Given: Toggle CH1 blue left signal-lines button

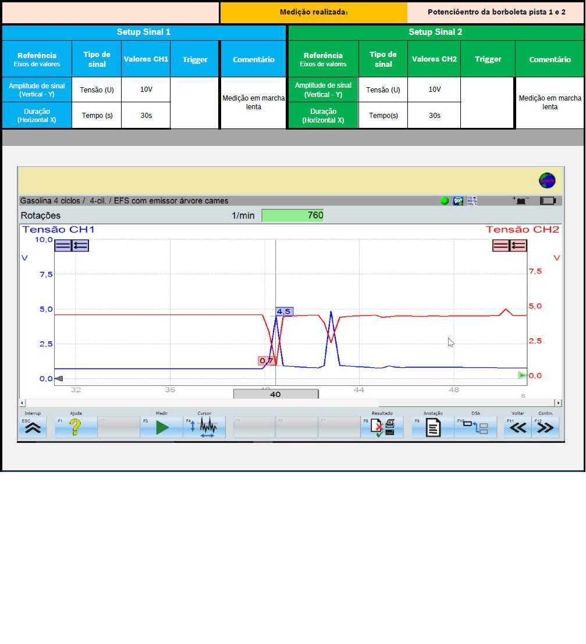Looking at the screenshot, I should coord(63,245).
